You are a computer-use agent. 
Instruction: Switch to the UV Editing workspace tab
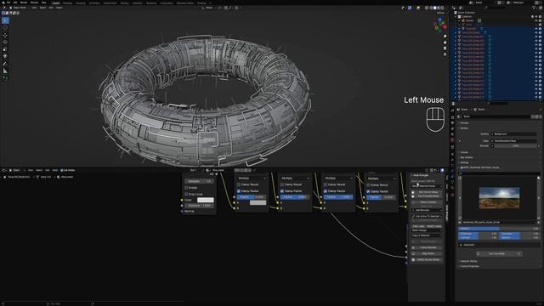(x=94, y=3)
